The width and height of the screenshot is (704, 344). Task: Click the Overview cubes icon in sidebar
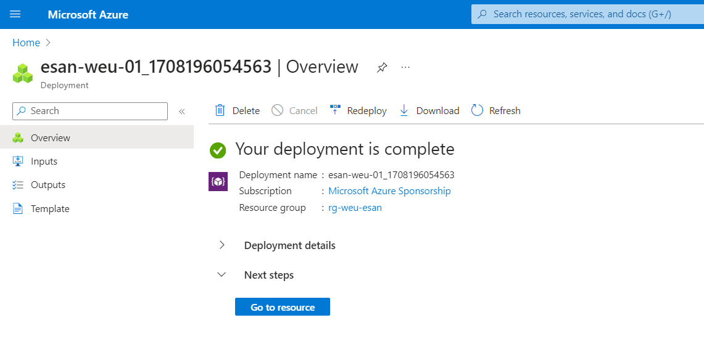(x=18, y=137)
